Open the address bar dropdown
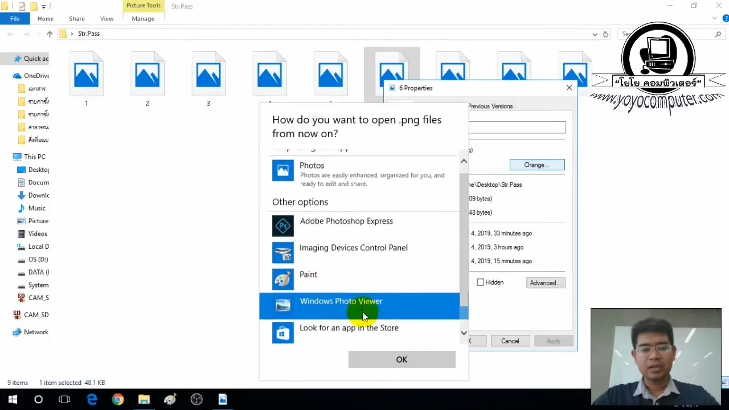729x410 pixels. (595, 34)
